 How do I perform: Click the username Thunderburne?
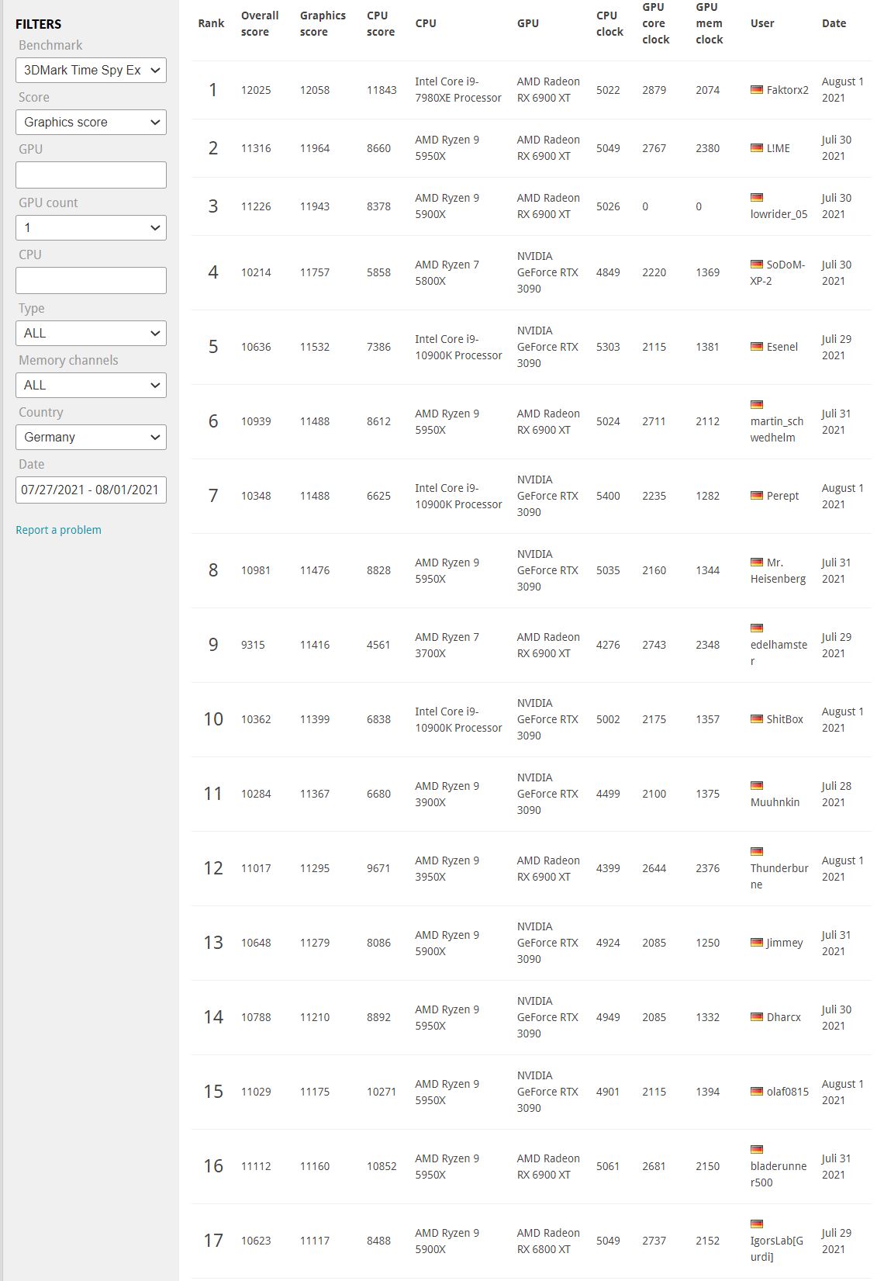pyautogui.click(x=779, y=876)
